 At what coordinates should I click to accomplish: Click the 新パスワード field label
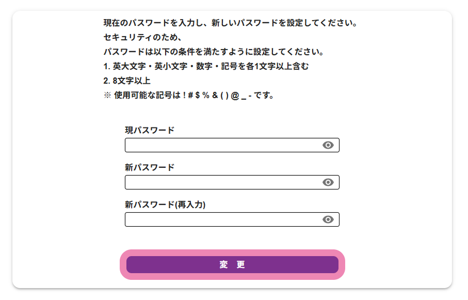(150, 167)
